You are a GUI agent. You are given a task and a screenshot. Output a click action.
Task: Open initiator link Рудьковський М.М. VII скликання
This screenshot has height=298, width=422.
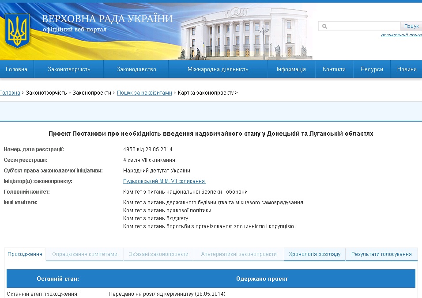point(165,181)
